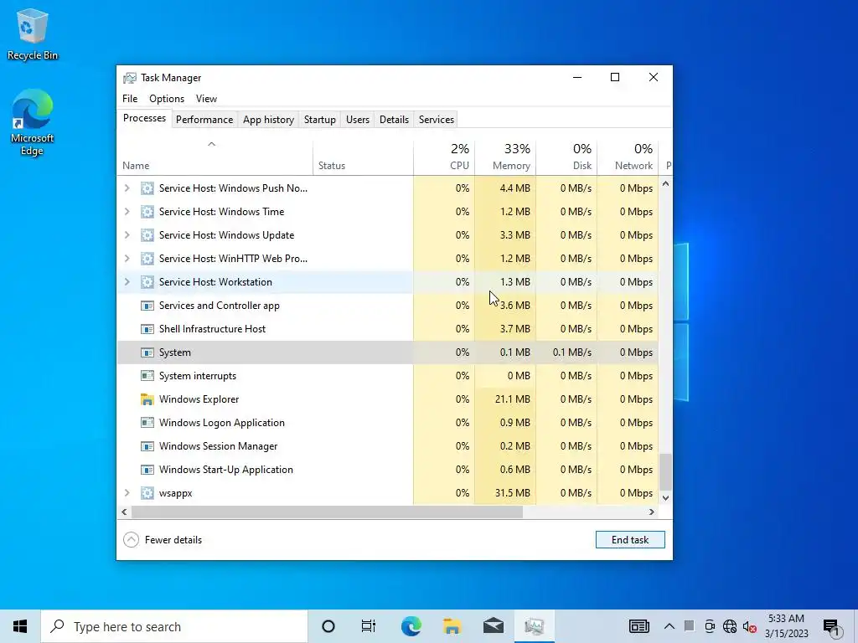This screenshot has width=858, height=643.
Task: Expand Service Host: Windows Time row
Action: coord(127,212)
